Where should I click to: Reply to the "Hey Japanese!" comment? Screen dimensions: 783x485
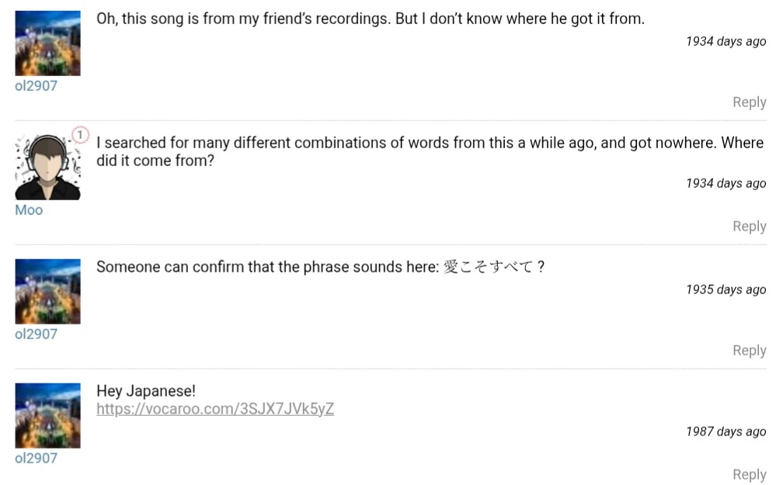tap(749, 475)
